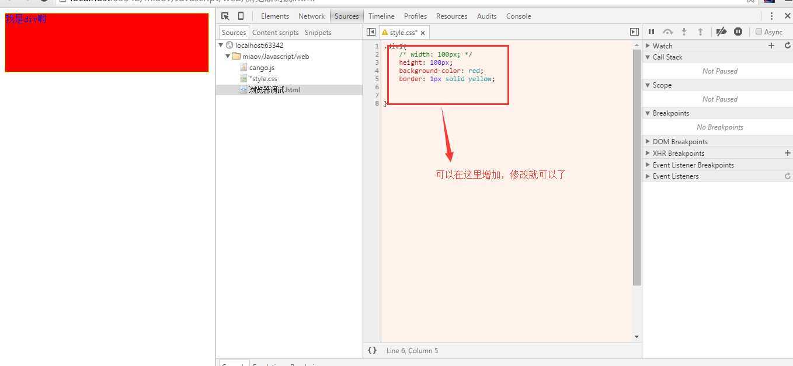This screenshot has width=793, height=366.
Task: Open DevTools three-dot customize menu
Action: [771, 16]
